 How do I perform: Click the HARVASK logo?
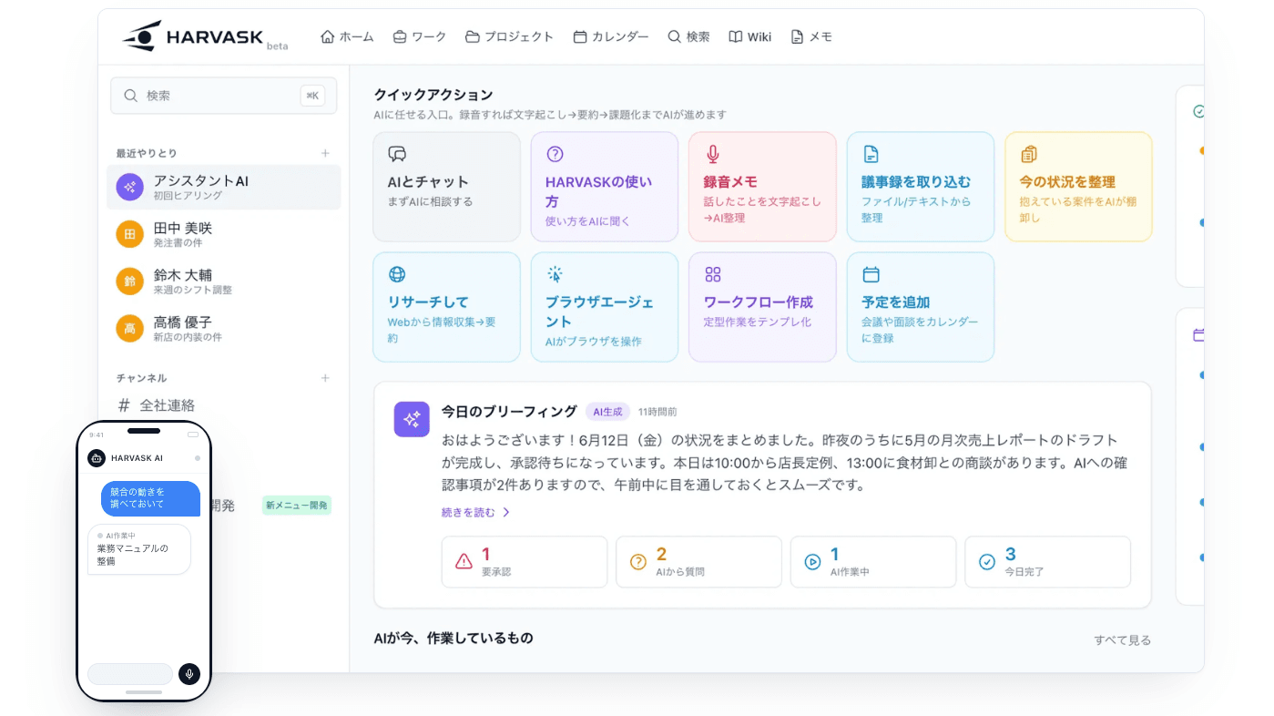point(205,36)
